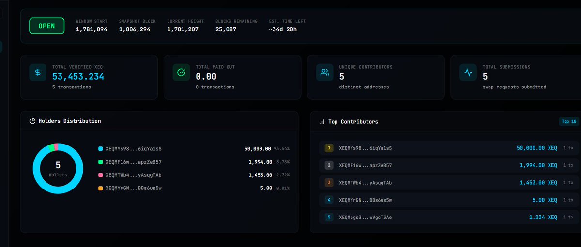Click the XEQMYs98...6iqYa1sS address in Holders Distribution

[134, 149]
